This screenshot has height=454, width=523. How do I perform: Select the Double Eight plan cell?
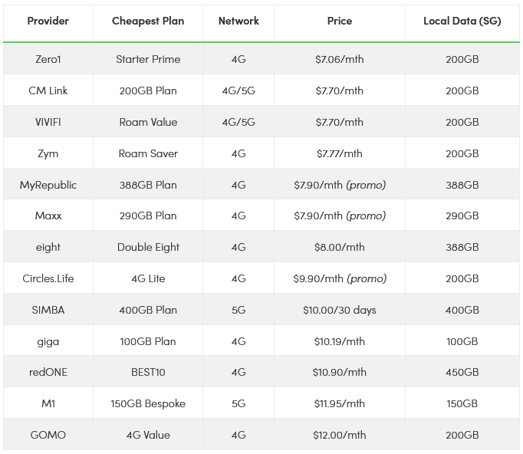pyautogui.click(x=148, y=247)
